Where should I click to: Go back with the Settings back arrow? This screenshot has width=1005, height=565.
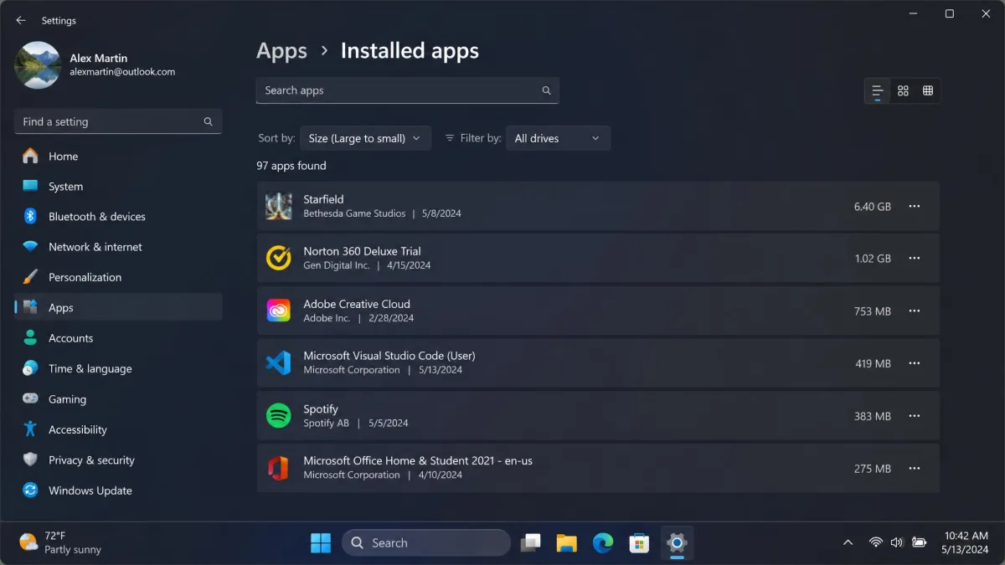tap(21, 20)
